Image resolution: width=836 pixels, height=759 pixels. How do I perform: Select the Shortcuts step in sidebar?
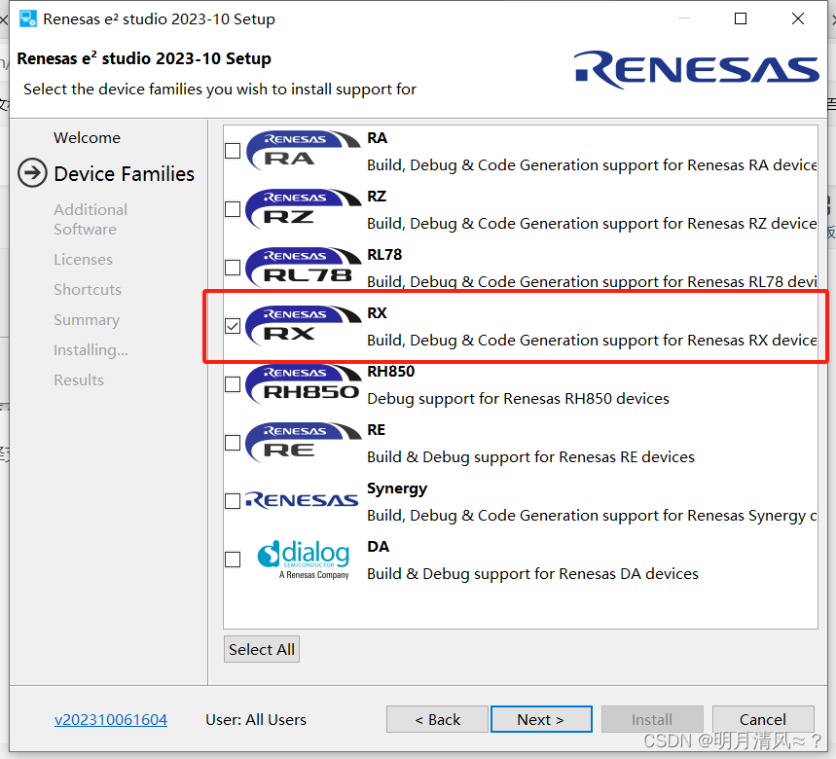[88, 289]
